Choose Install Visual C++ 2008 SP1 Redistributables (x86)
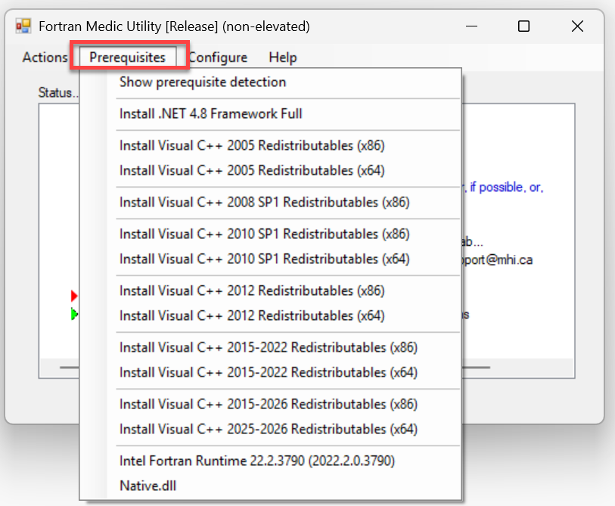Viewport: 615px width, 506px height. (270, 203)
